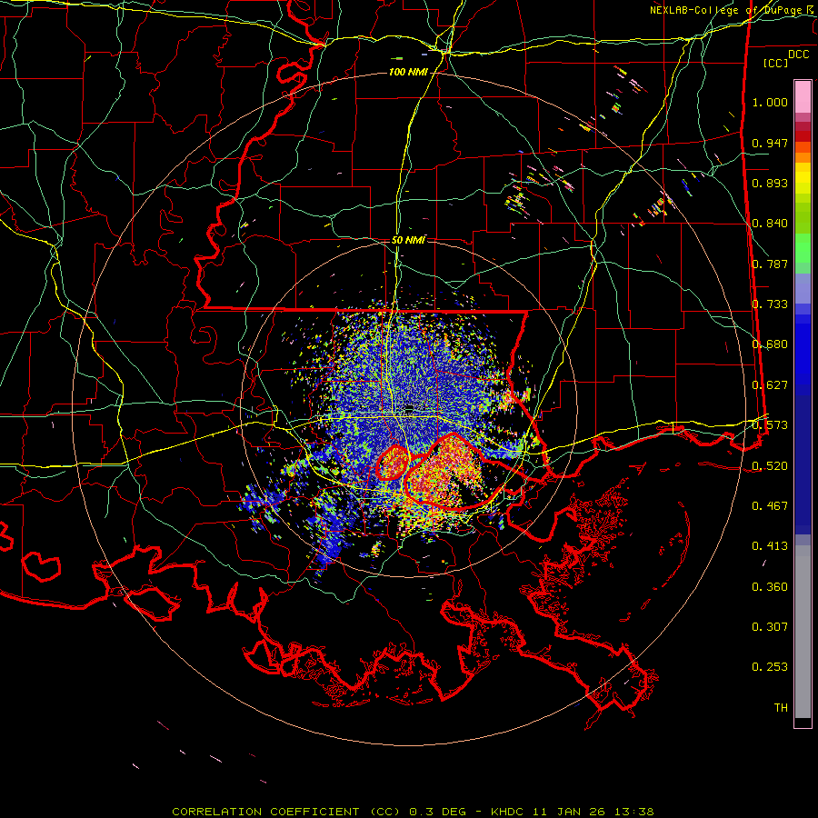Click the "100 NMI" range ring label
Viewport: 818px width, 818px height.
tap(407, 72)
